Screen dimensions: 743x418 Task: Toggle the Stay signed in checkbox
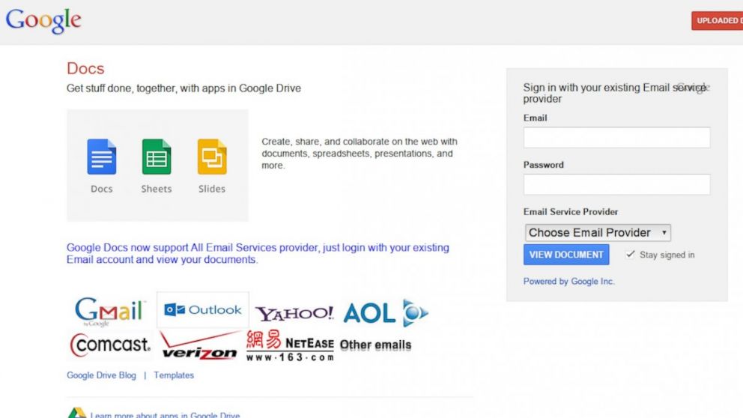point(630,255)
